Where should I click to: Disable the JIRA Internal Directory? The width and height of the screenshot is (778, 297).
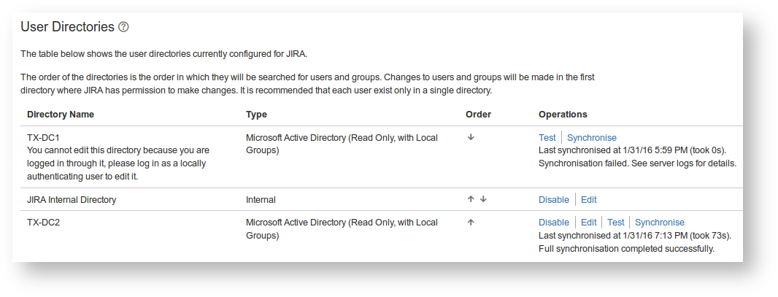click(x=553, y=200)
